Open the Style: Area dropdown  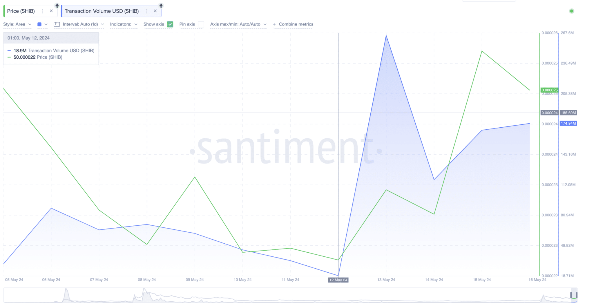click(x=17, y=24)
